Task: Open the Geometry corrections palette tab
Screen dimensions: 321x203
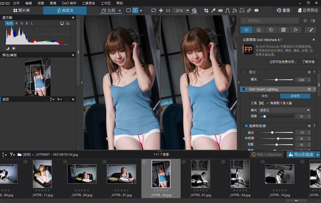Action: tap(283, 30)
